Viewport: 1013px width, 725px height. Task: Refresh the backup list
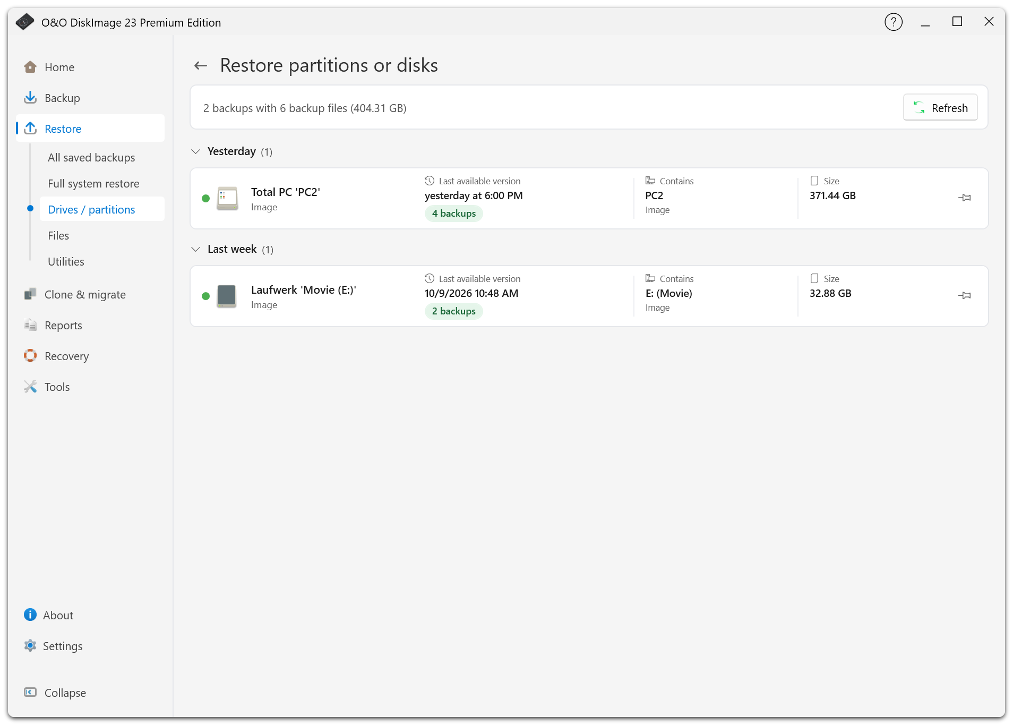940,108
